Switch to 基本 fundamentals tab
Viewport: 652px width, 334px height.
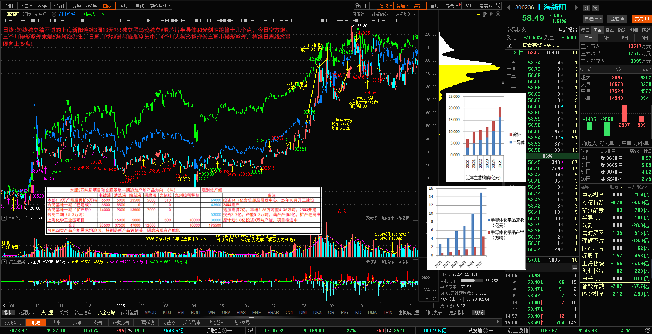pyautogui.click(x=609, y=30)
